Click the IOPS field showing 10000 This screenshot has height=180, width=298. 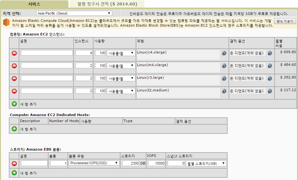(x=156, y=163)
